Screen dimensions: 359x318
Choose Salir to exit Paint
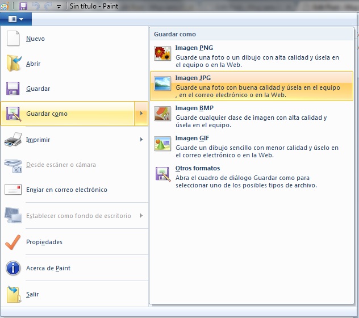click(x=74, y=294)
